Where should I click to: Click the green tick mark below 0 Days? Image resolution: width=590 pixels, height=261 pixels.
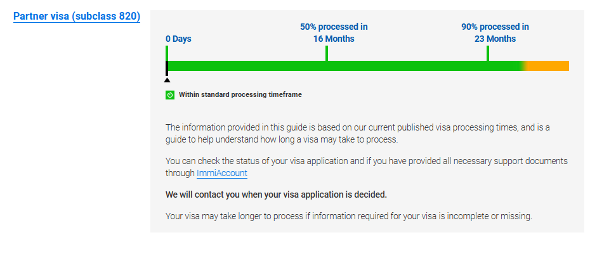pyautogui.click(x=167, y=53)
